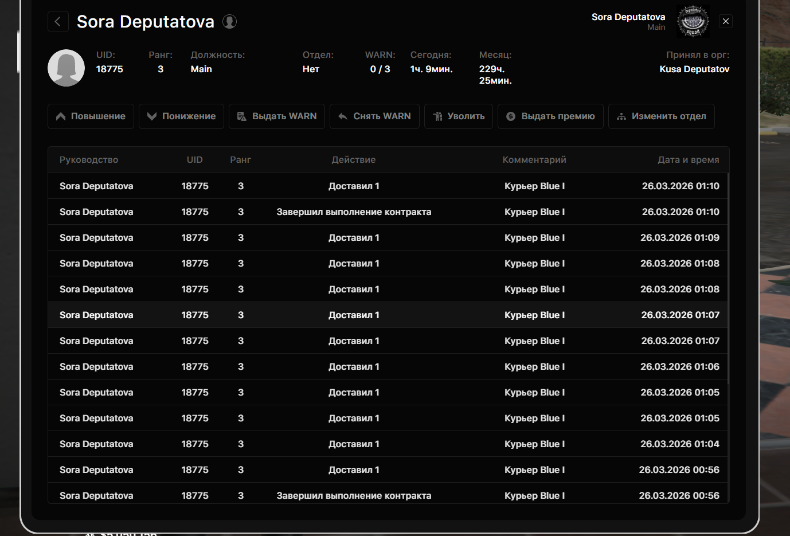The width and height of the screenshot is (790, 536).
Task: Fire the member using Уволить
Action: tap(459, 116)
